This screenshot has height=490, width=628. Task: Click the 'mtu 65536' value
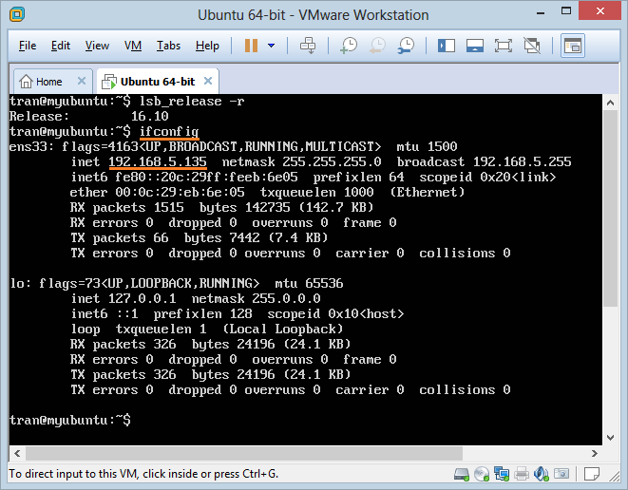pos(309,283)
